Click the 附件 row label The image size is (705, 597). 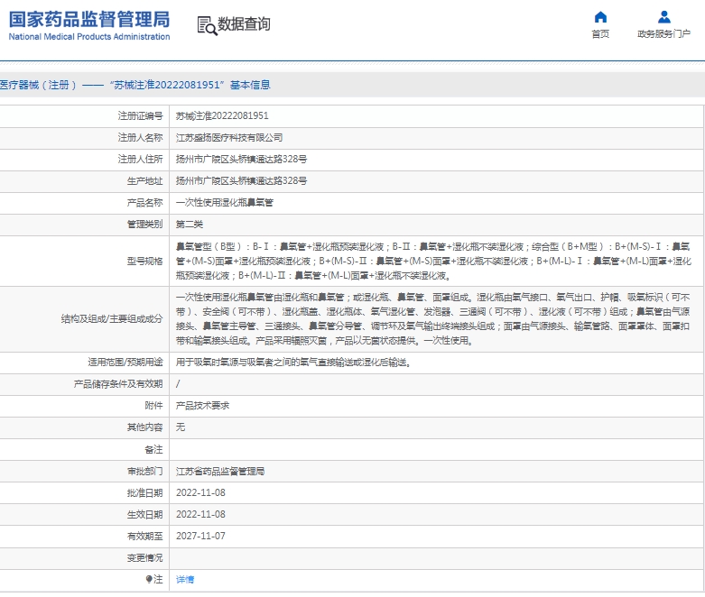pyautogui.click(x=153, y=406)
